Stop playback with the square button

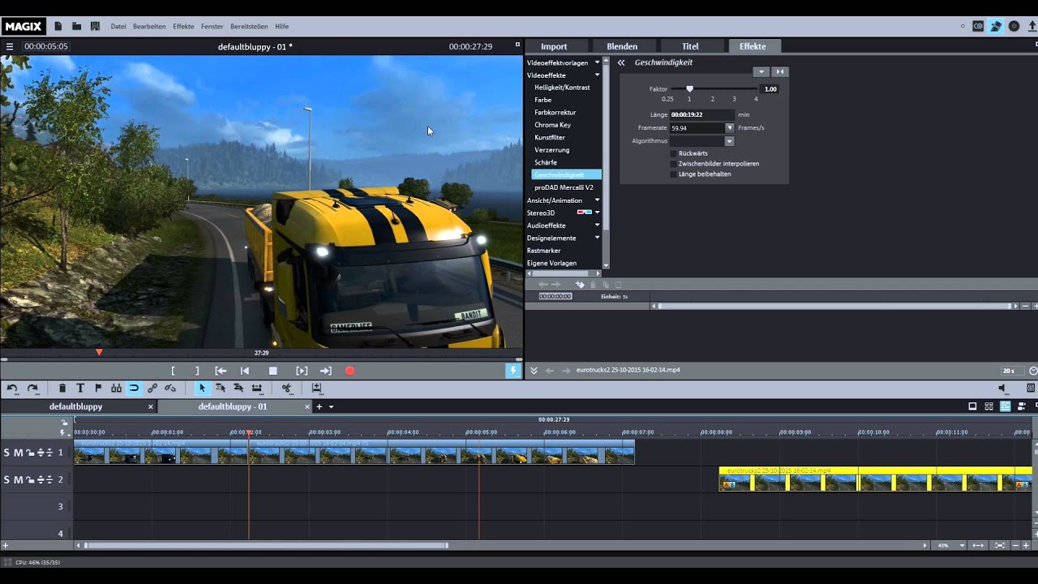[273, 371]
